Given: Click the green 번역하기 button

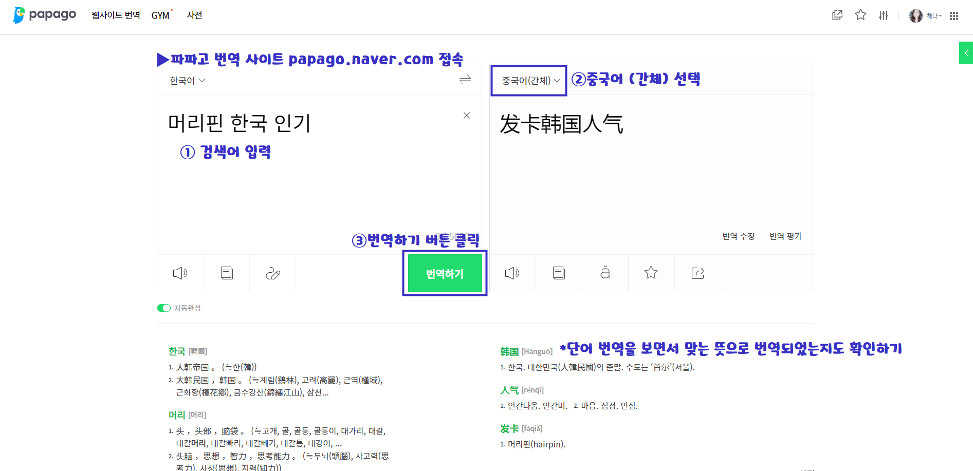Looking at the screenshot, I should point(445,274).
